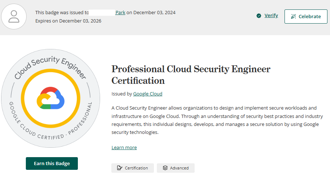This screenshot has width=330, height=180.
Task: Click the Cloud Security Engineer badge image
Action: coord(51,98)
